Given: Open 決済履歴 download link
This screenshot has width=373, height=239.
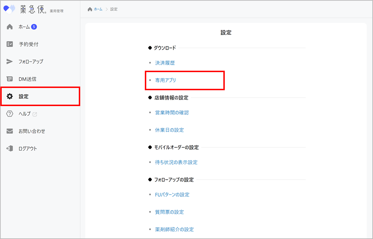Looking at the screenshot, I should pyautogui.click(x=165, y=63).
